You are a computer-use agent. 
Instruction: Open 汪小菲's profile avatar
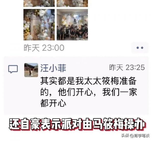[31, 70]
